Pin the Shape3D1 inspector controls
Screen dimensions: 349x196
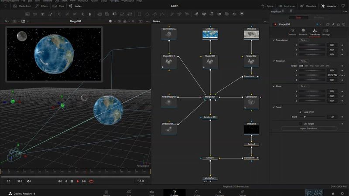point(333,24)
